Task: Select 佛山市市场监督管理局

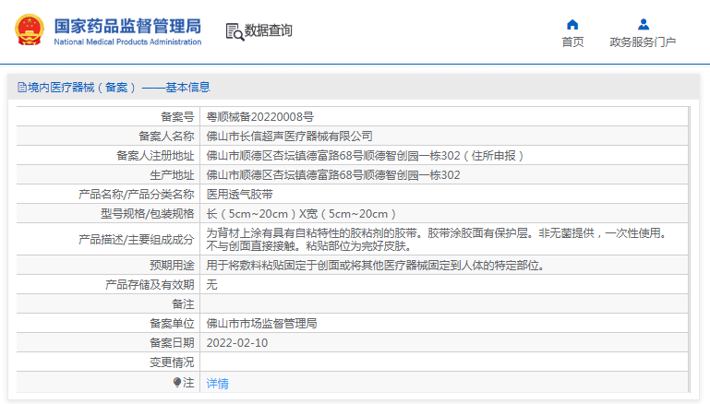Action: click(x=261, y=324)
